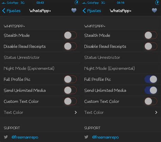Image resolution: width=161 pixels, height=142 pixels.
Task: Open @freemanrepo link on right screen
Action: [x=105, y=137]
